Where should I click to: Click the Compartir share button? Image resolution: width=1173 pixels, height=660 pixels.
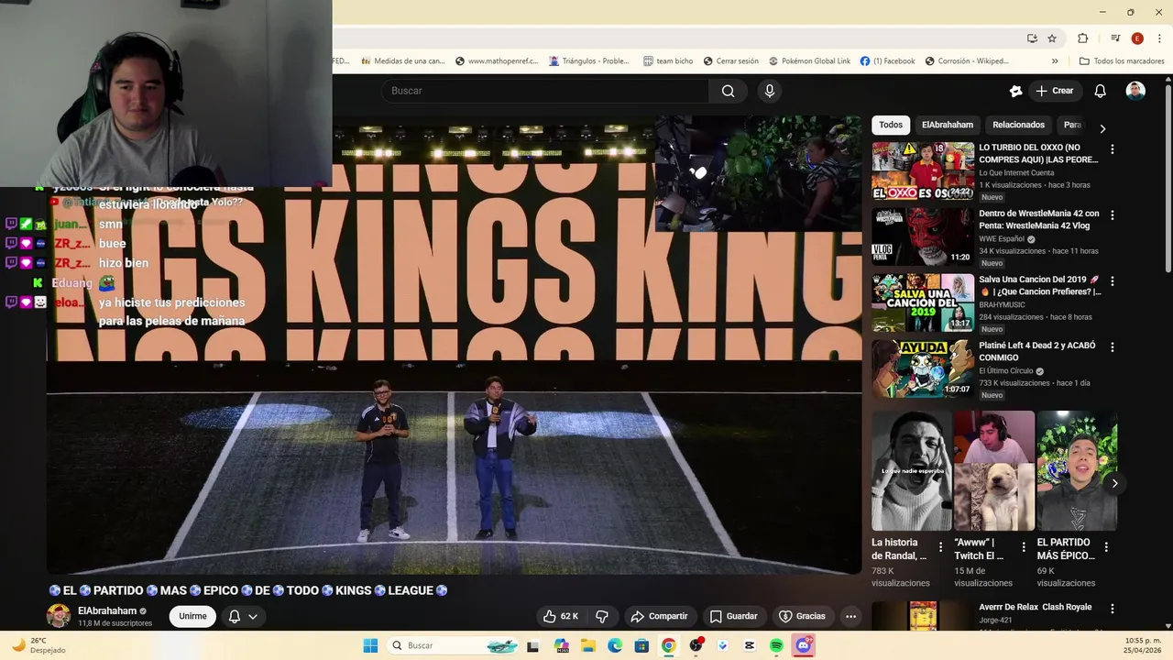[659, 616]
